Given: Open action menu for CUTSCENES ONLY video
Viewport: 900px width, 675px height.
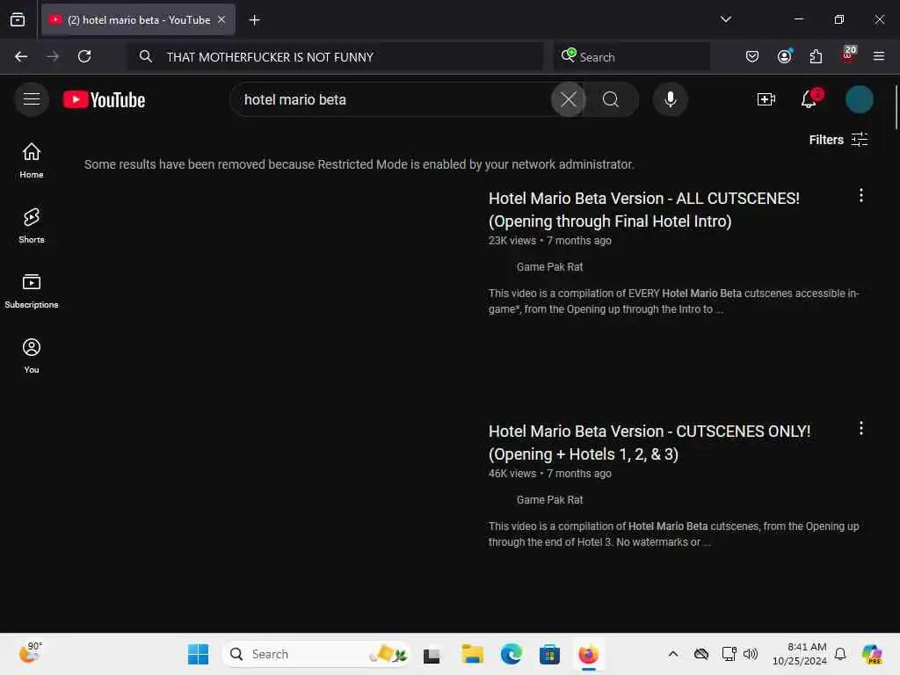Looking at the screenshot, I should tap(860, 428).
